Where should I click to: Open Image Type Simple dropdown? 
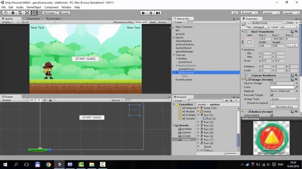(284, 99)
